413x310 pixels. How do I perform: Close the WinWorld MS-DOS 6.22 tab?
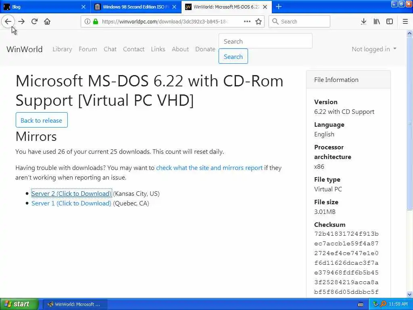[265, 7]
